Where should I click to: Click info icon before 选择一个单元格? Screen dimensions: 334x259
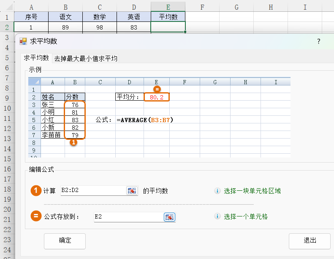[x=217, y=216]
